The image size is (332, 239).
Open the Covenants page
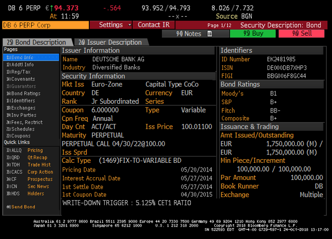pyautogui.click(x=21, y=79)
